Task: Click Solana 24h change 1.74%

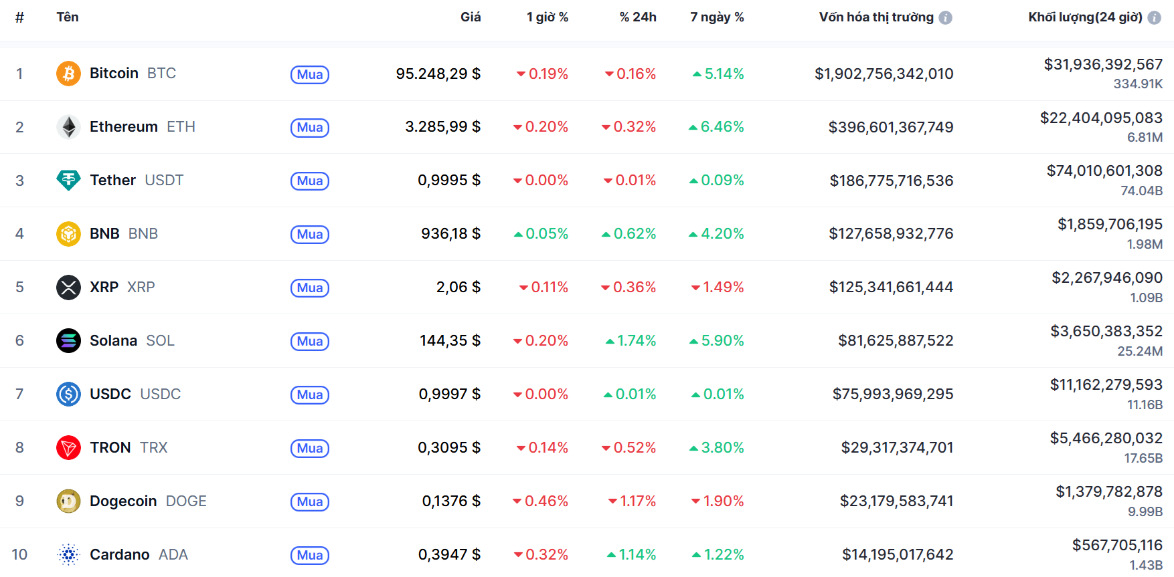Action: click(x=631, y=341)
